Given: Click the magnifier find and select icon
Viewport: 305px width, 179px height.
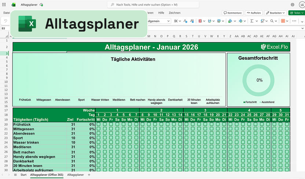Looking at the screenshot, I should (272, 21).
